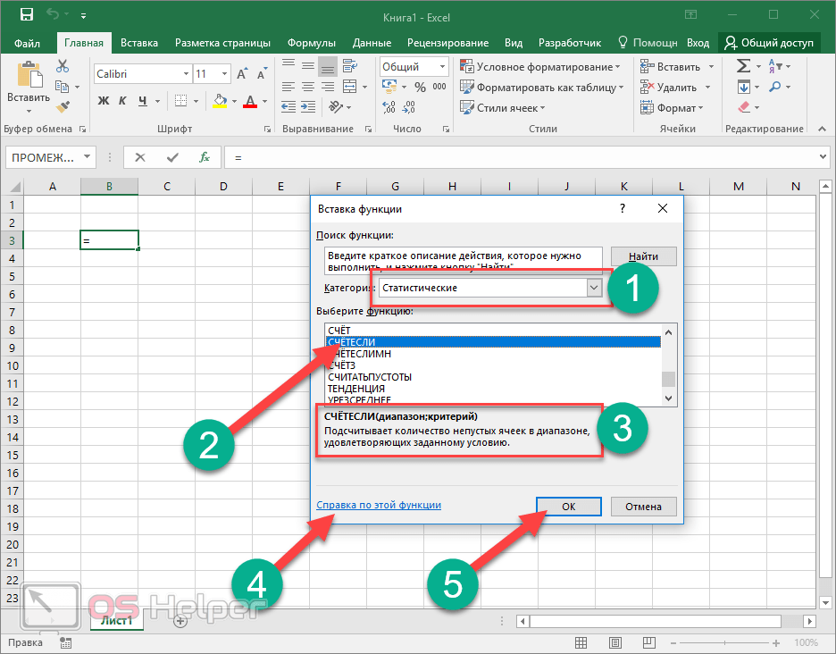
Task: Open Find and Select magnifier icon
Action: [774, 87]
